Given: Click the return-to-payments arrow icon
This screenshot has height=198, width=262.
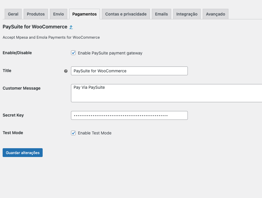Looking at the screenshot, I should tap(71, 27).
